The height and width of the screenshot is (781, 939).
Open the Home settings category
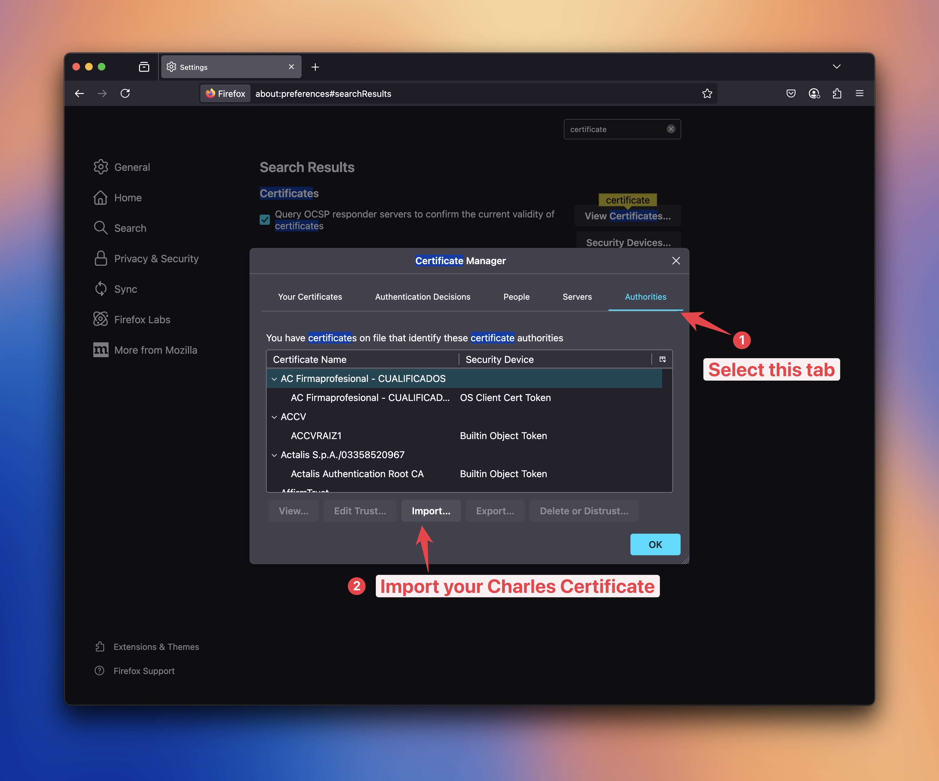click(117, 198)
